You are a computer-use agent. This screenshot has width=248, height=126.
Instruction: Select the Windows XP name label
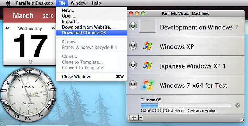(x=177, y=46)
